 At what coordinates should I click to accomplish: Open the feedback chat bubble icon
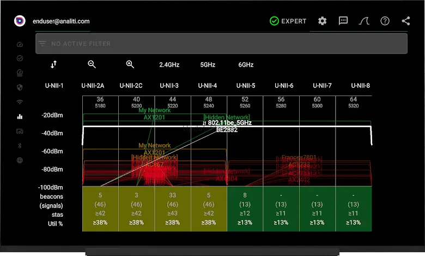343,21
